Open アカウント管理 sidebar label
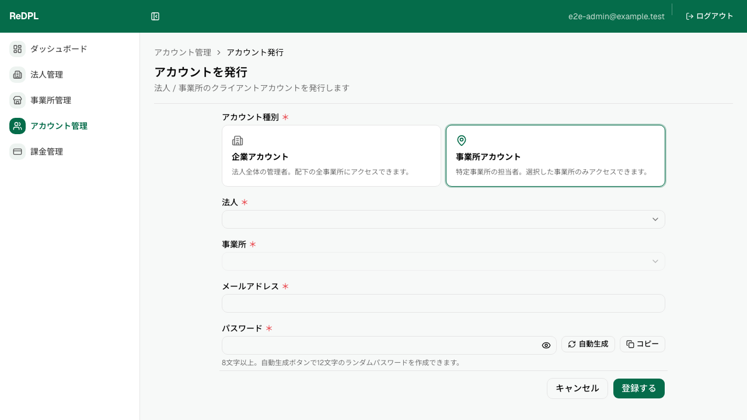The width and height of the screenshot is (747, 420). click(x=59, y=126)
